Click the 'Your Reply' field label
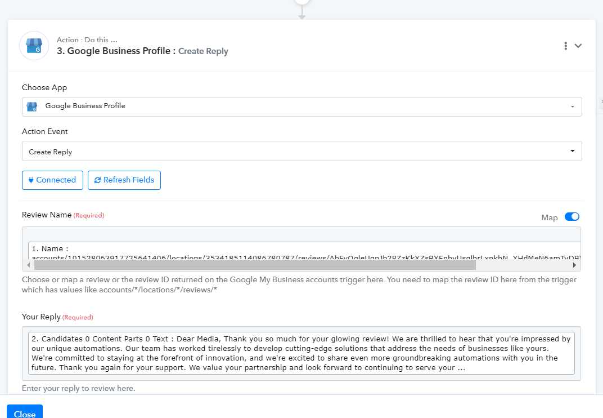This screenshot has width=603, height=418. point(41,317)
